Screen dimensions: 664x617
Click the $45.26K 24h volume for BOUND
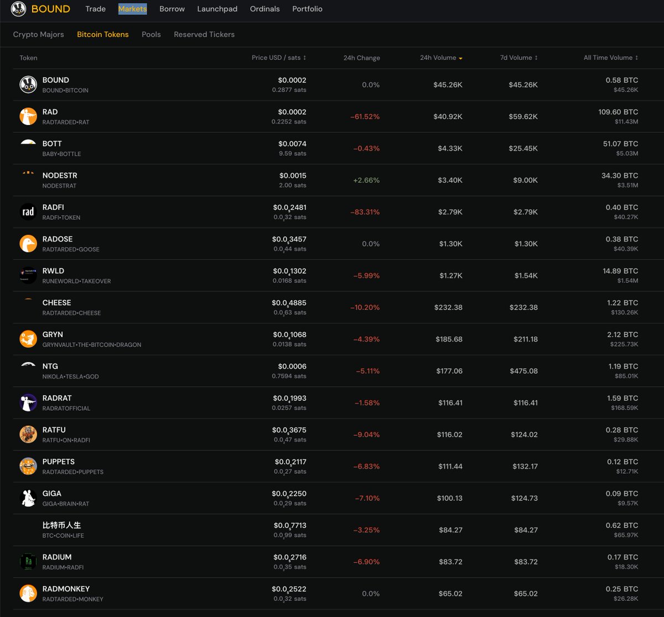coord(448,85)
